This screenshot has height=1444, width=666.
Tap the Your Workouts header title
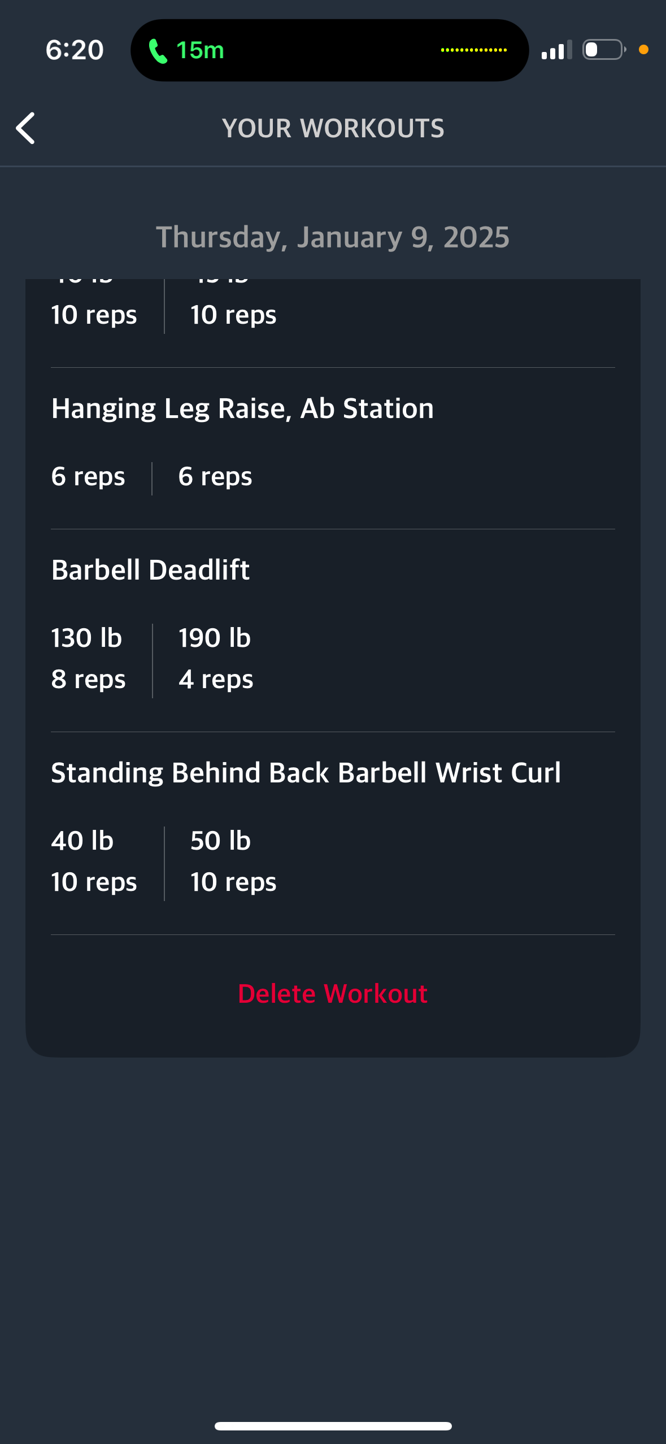[x=333, y=128]
